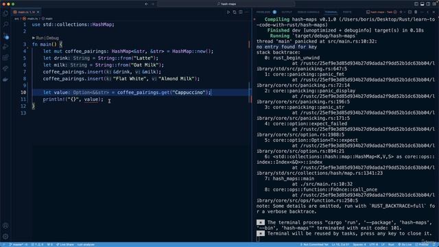Go back using the navigation arrow
439x247 pixels.
pyautogui.click(x=146, y=4)
